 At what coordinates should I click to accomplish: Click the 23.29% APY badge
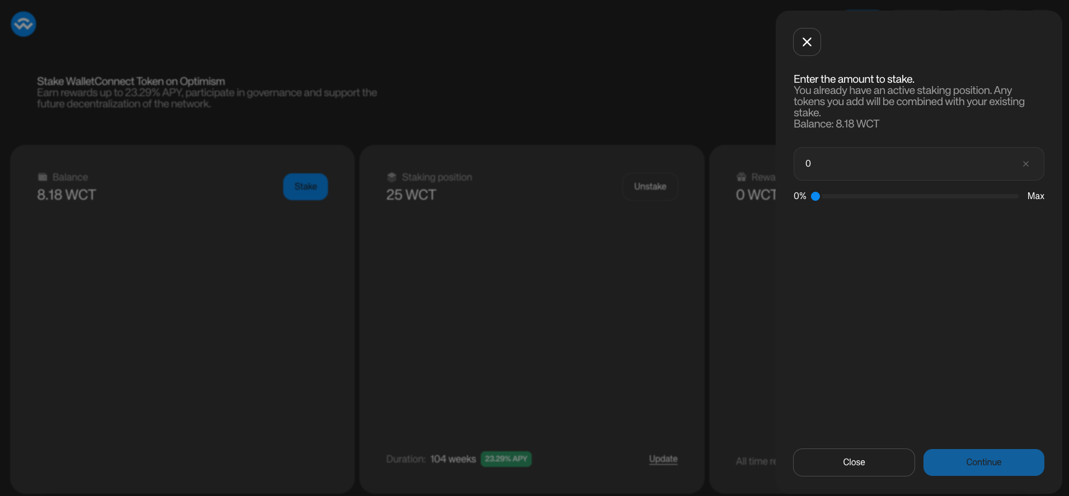(506, 459)
